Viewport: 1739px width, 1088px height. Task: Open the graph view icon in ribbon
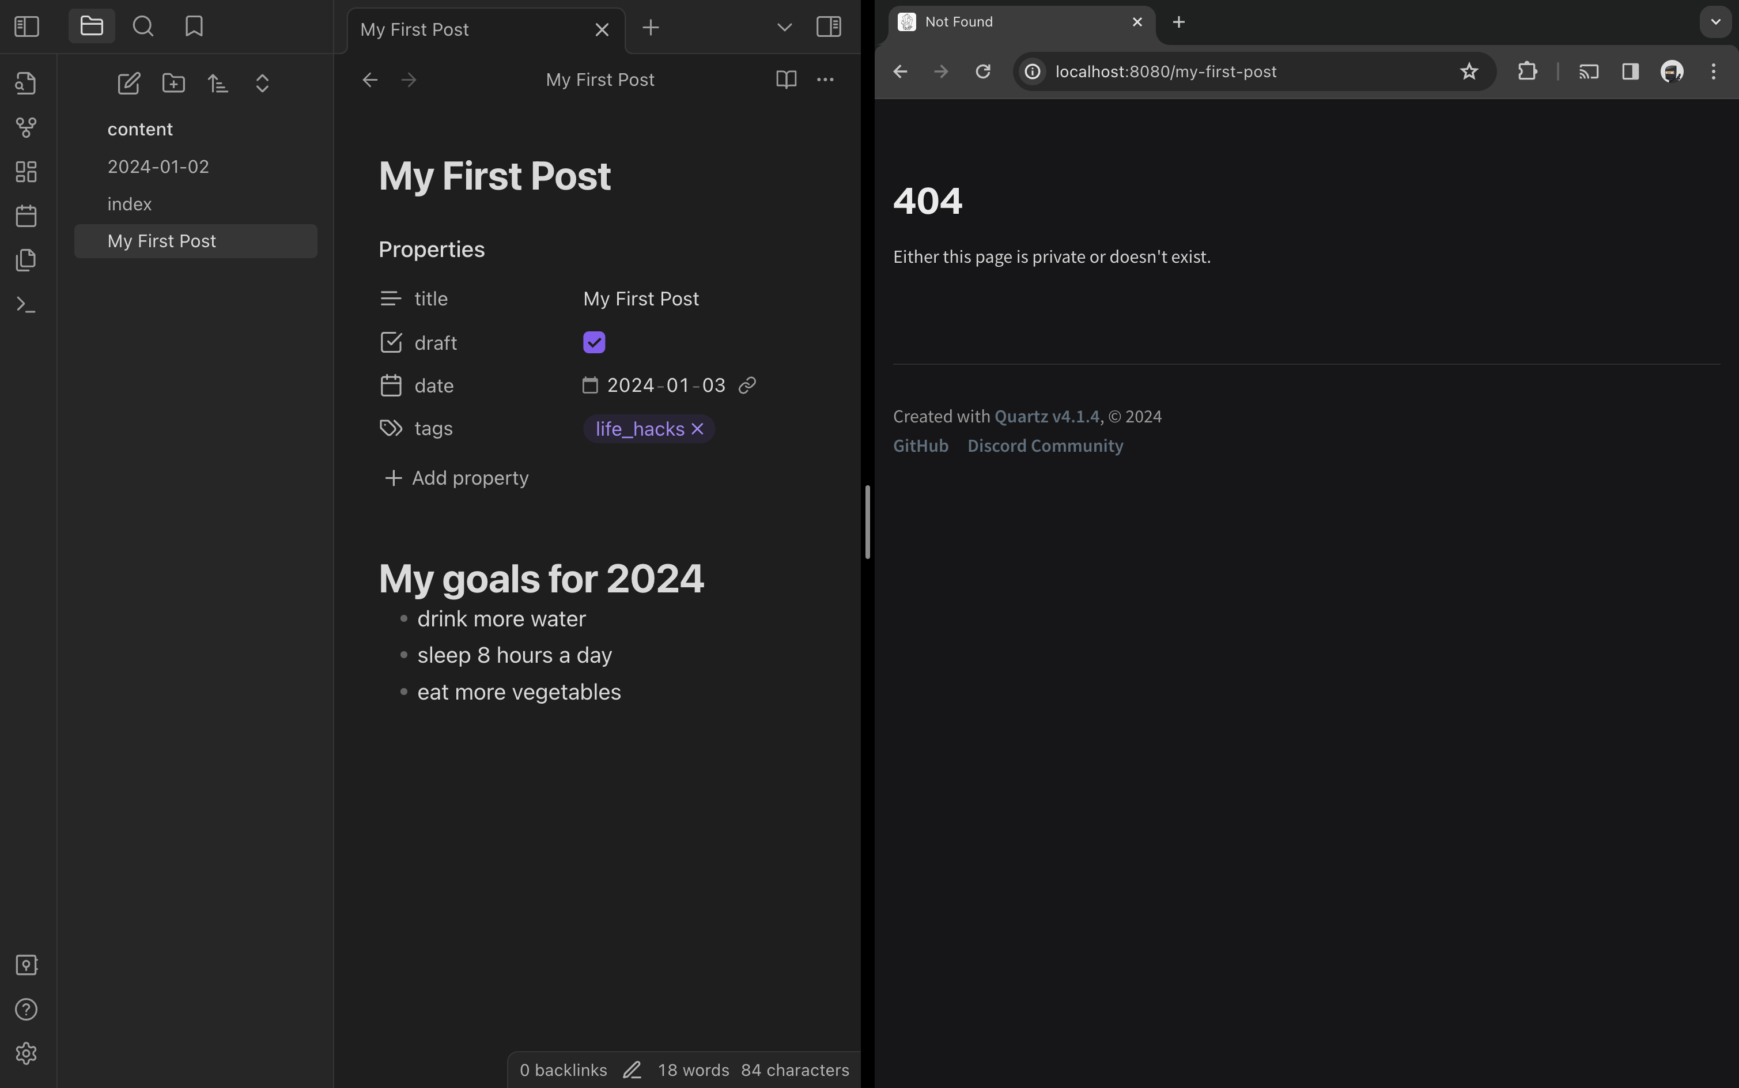click(26, 127)
